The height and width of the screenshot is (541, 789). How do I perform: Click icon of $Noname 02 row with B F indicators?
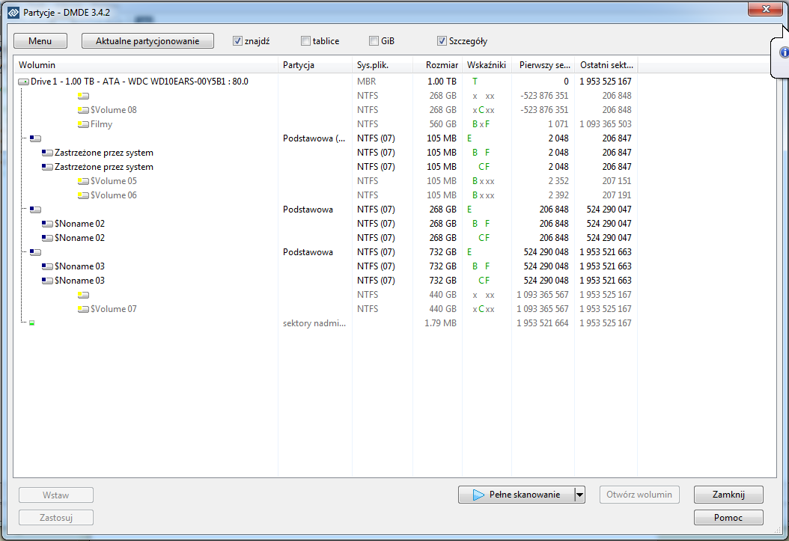47,224
